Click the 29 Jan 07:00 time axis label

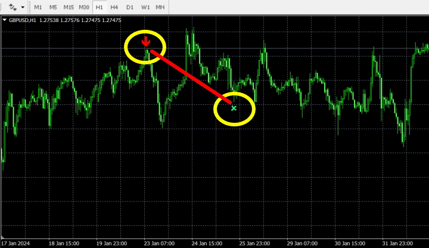tap(302, 244)
